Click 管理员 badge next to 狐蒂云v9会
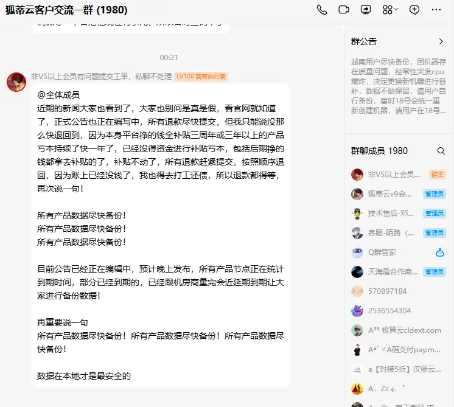Image resolution: width=454 pixels, height=407 pixels. pyautogui.click(x=435, y=194)
